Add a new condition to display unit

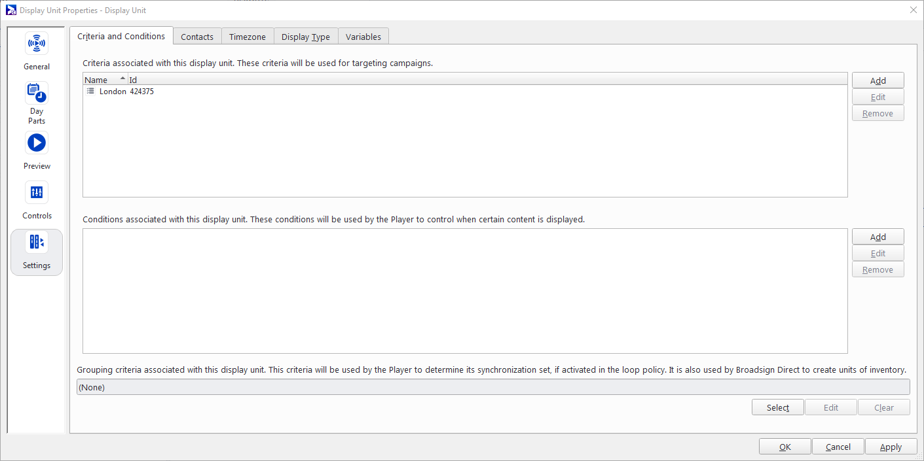pos(878,237)
